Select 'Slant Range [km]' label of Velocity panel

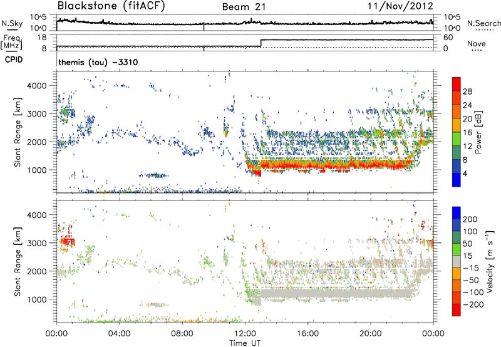point(18,261)
